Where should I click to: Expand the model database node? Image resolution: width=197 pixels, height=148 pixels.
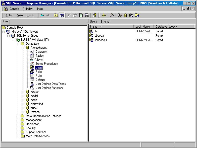coord(23,96)
